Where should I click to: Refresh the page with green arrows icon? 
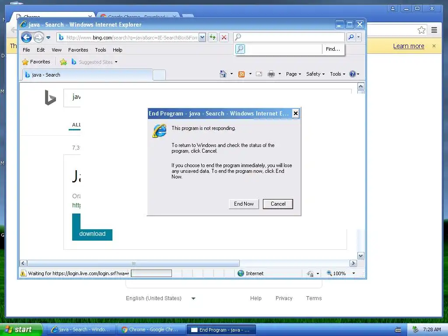(213, 37)
